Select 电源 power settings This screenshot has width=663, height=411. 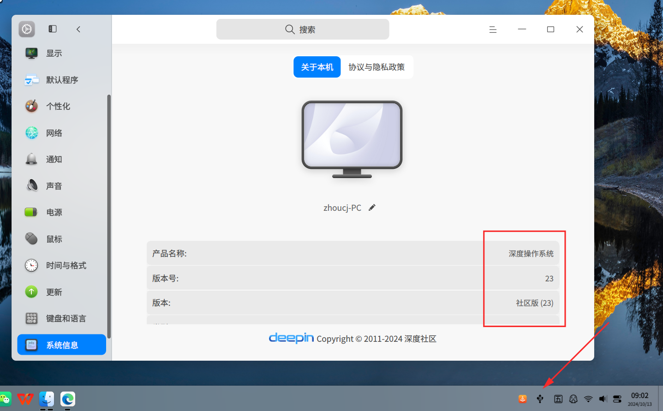click(61, 213)
